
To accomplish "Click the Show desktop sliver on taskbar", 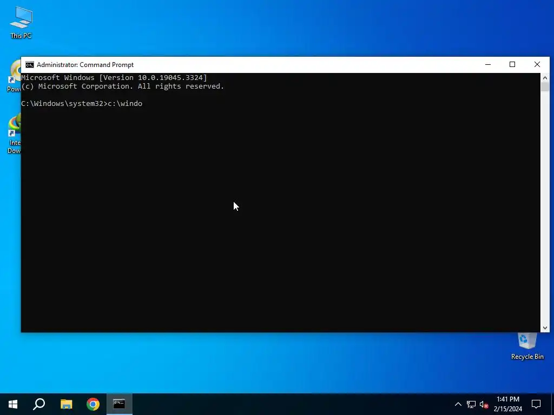I will [552, 404].
